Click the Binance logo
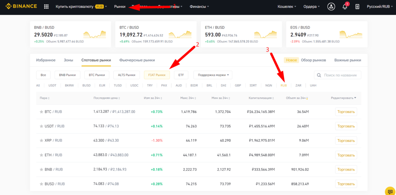Viewport: 396px width, 195px height. tap(21, 6)
